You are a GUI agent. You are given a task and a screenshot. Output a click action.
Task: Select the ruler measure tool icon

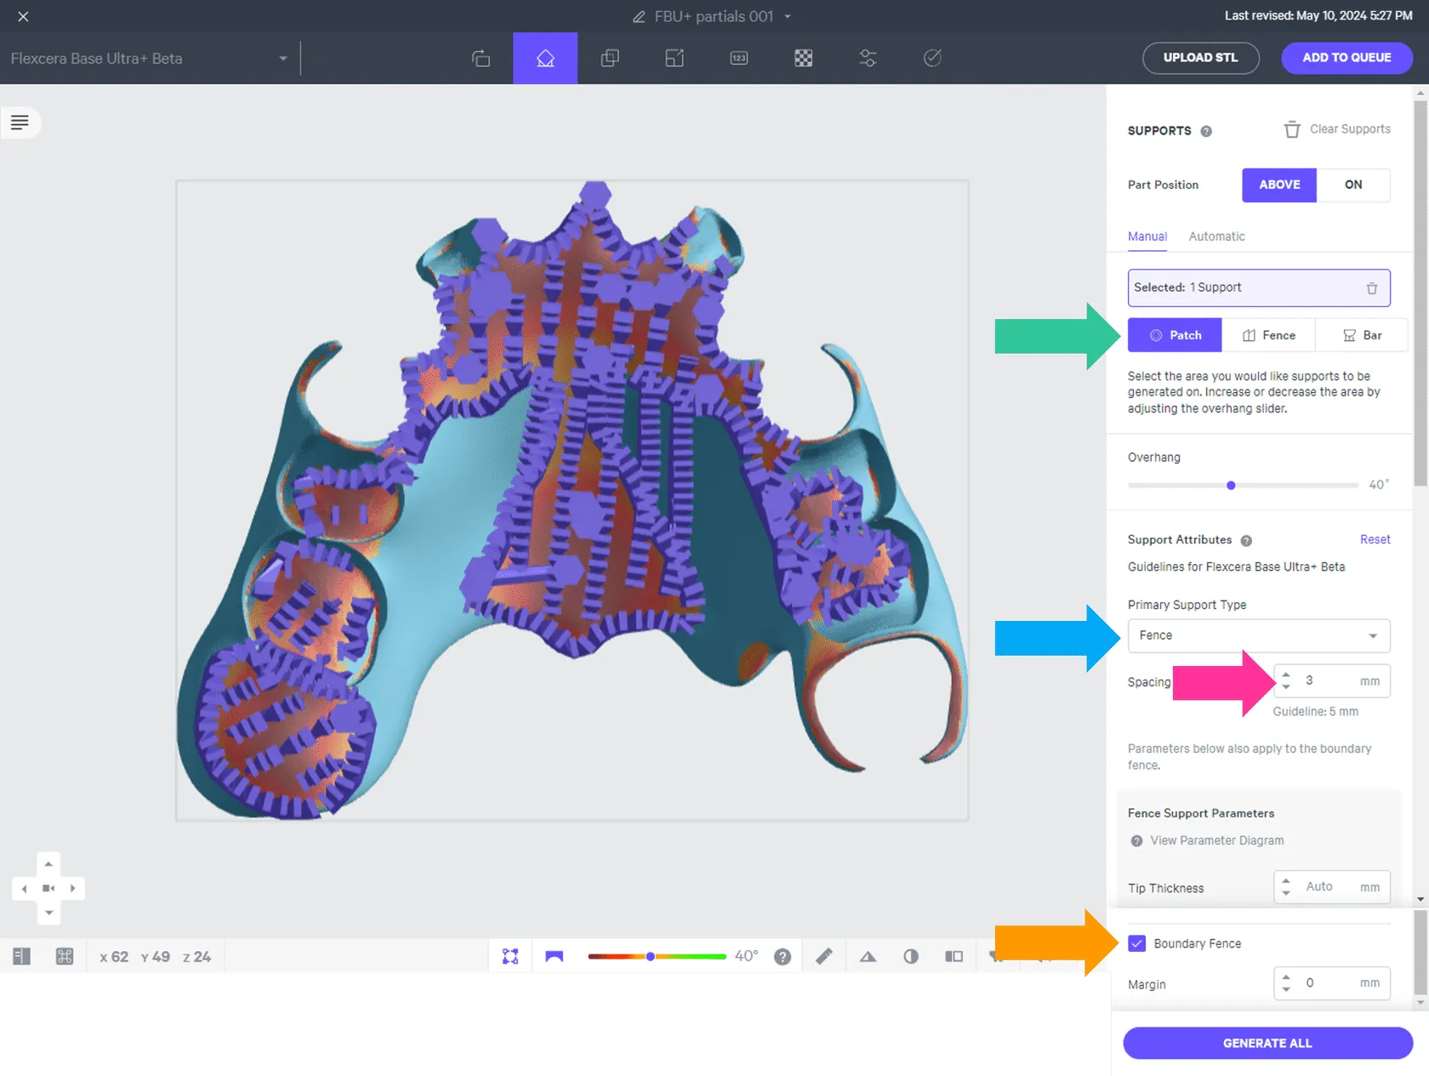pos(824,956)
